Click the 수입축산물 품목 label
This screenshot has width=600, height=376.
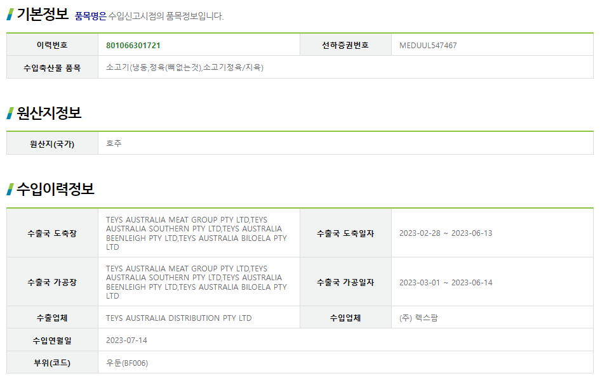click(52, 68)
